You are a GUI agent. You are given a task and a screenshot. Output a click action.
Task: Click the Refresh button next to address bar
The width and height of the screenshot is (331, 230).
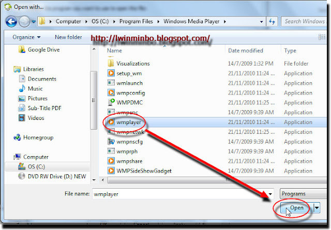pyautogui.click(x=272, y=22)
